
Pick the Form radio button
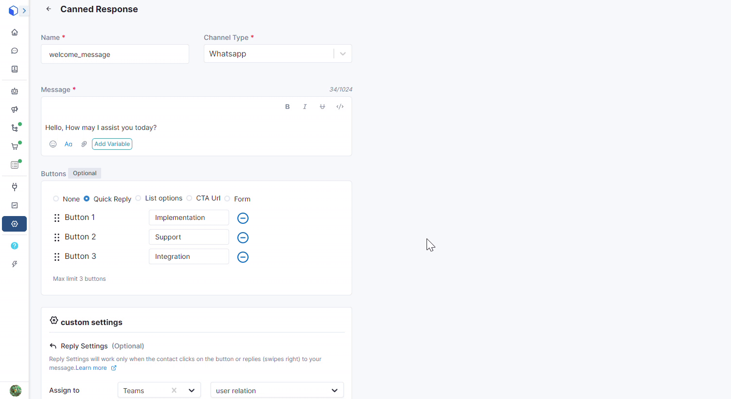[x=227, y=199]
